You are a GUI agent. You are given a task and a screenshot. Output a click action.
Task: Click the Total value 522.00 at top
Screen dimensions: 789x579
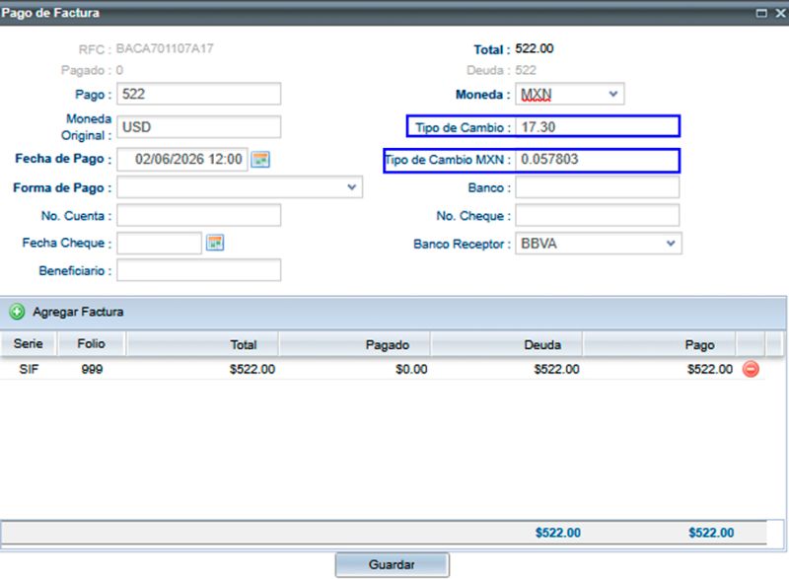pos(535,48)
